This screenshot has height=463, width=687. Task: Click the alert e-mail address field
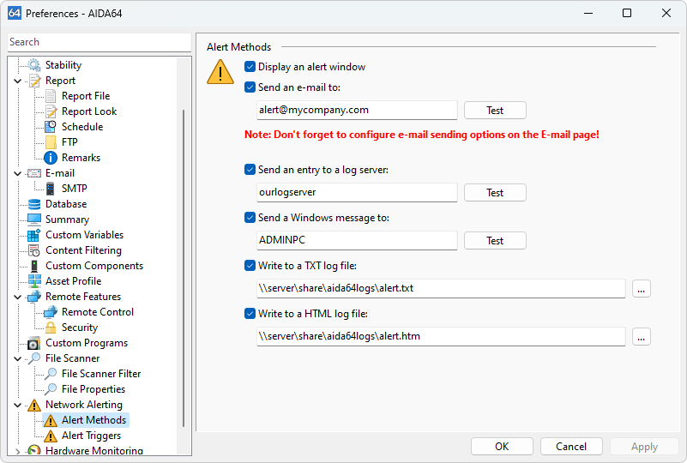tap(357, 110)
